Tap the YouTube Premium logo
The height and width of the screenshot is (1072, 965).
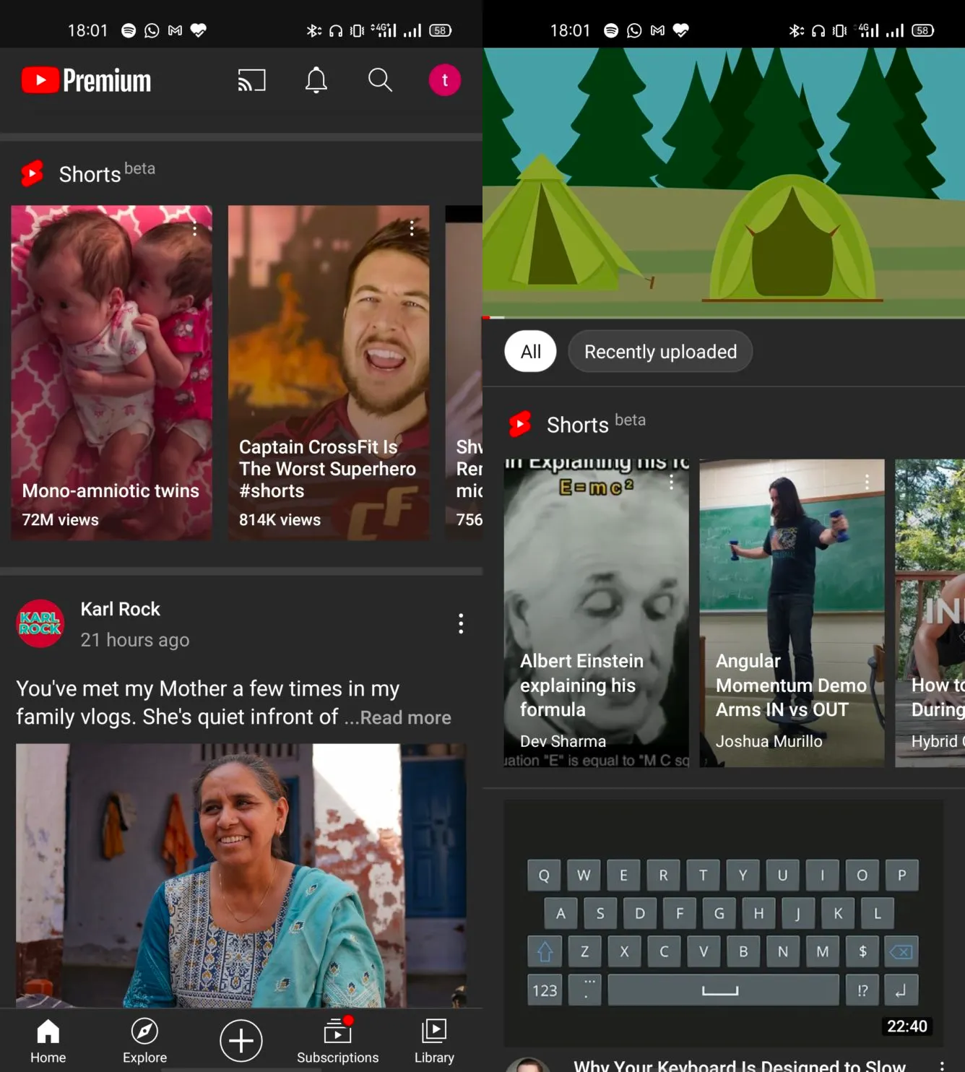[x=87, y=80]
